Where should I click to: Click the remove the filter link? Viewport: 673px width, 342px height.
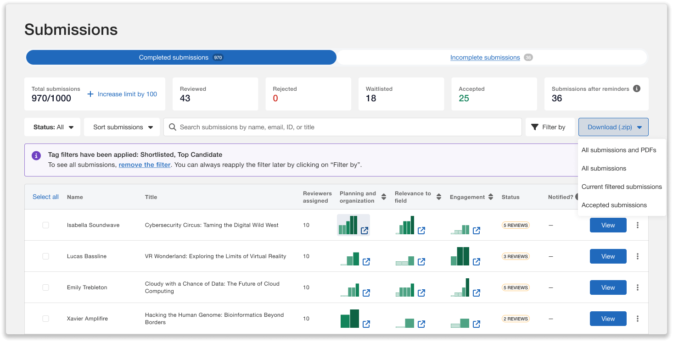click(145, 165)
